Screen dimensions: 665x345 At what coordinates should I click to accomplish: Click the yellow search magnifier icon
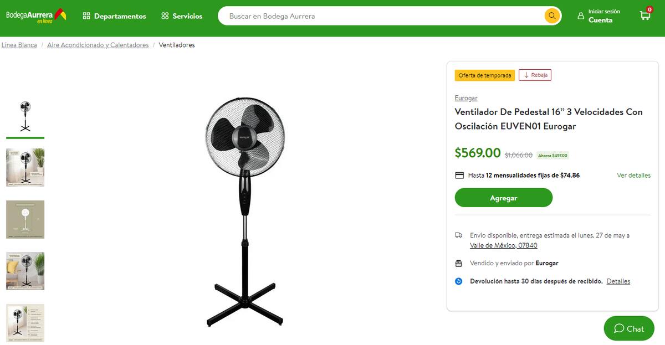tap(551, 16)
